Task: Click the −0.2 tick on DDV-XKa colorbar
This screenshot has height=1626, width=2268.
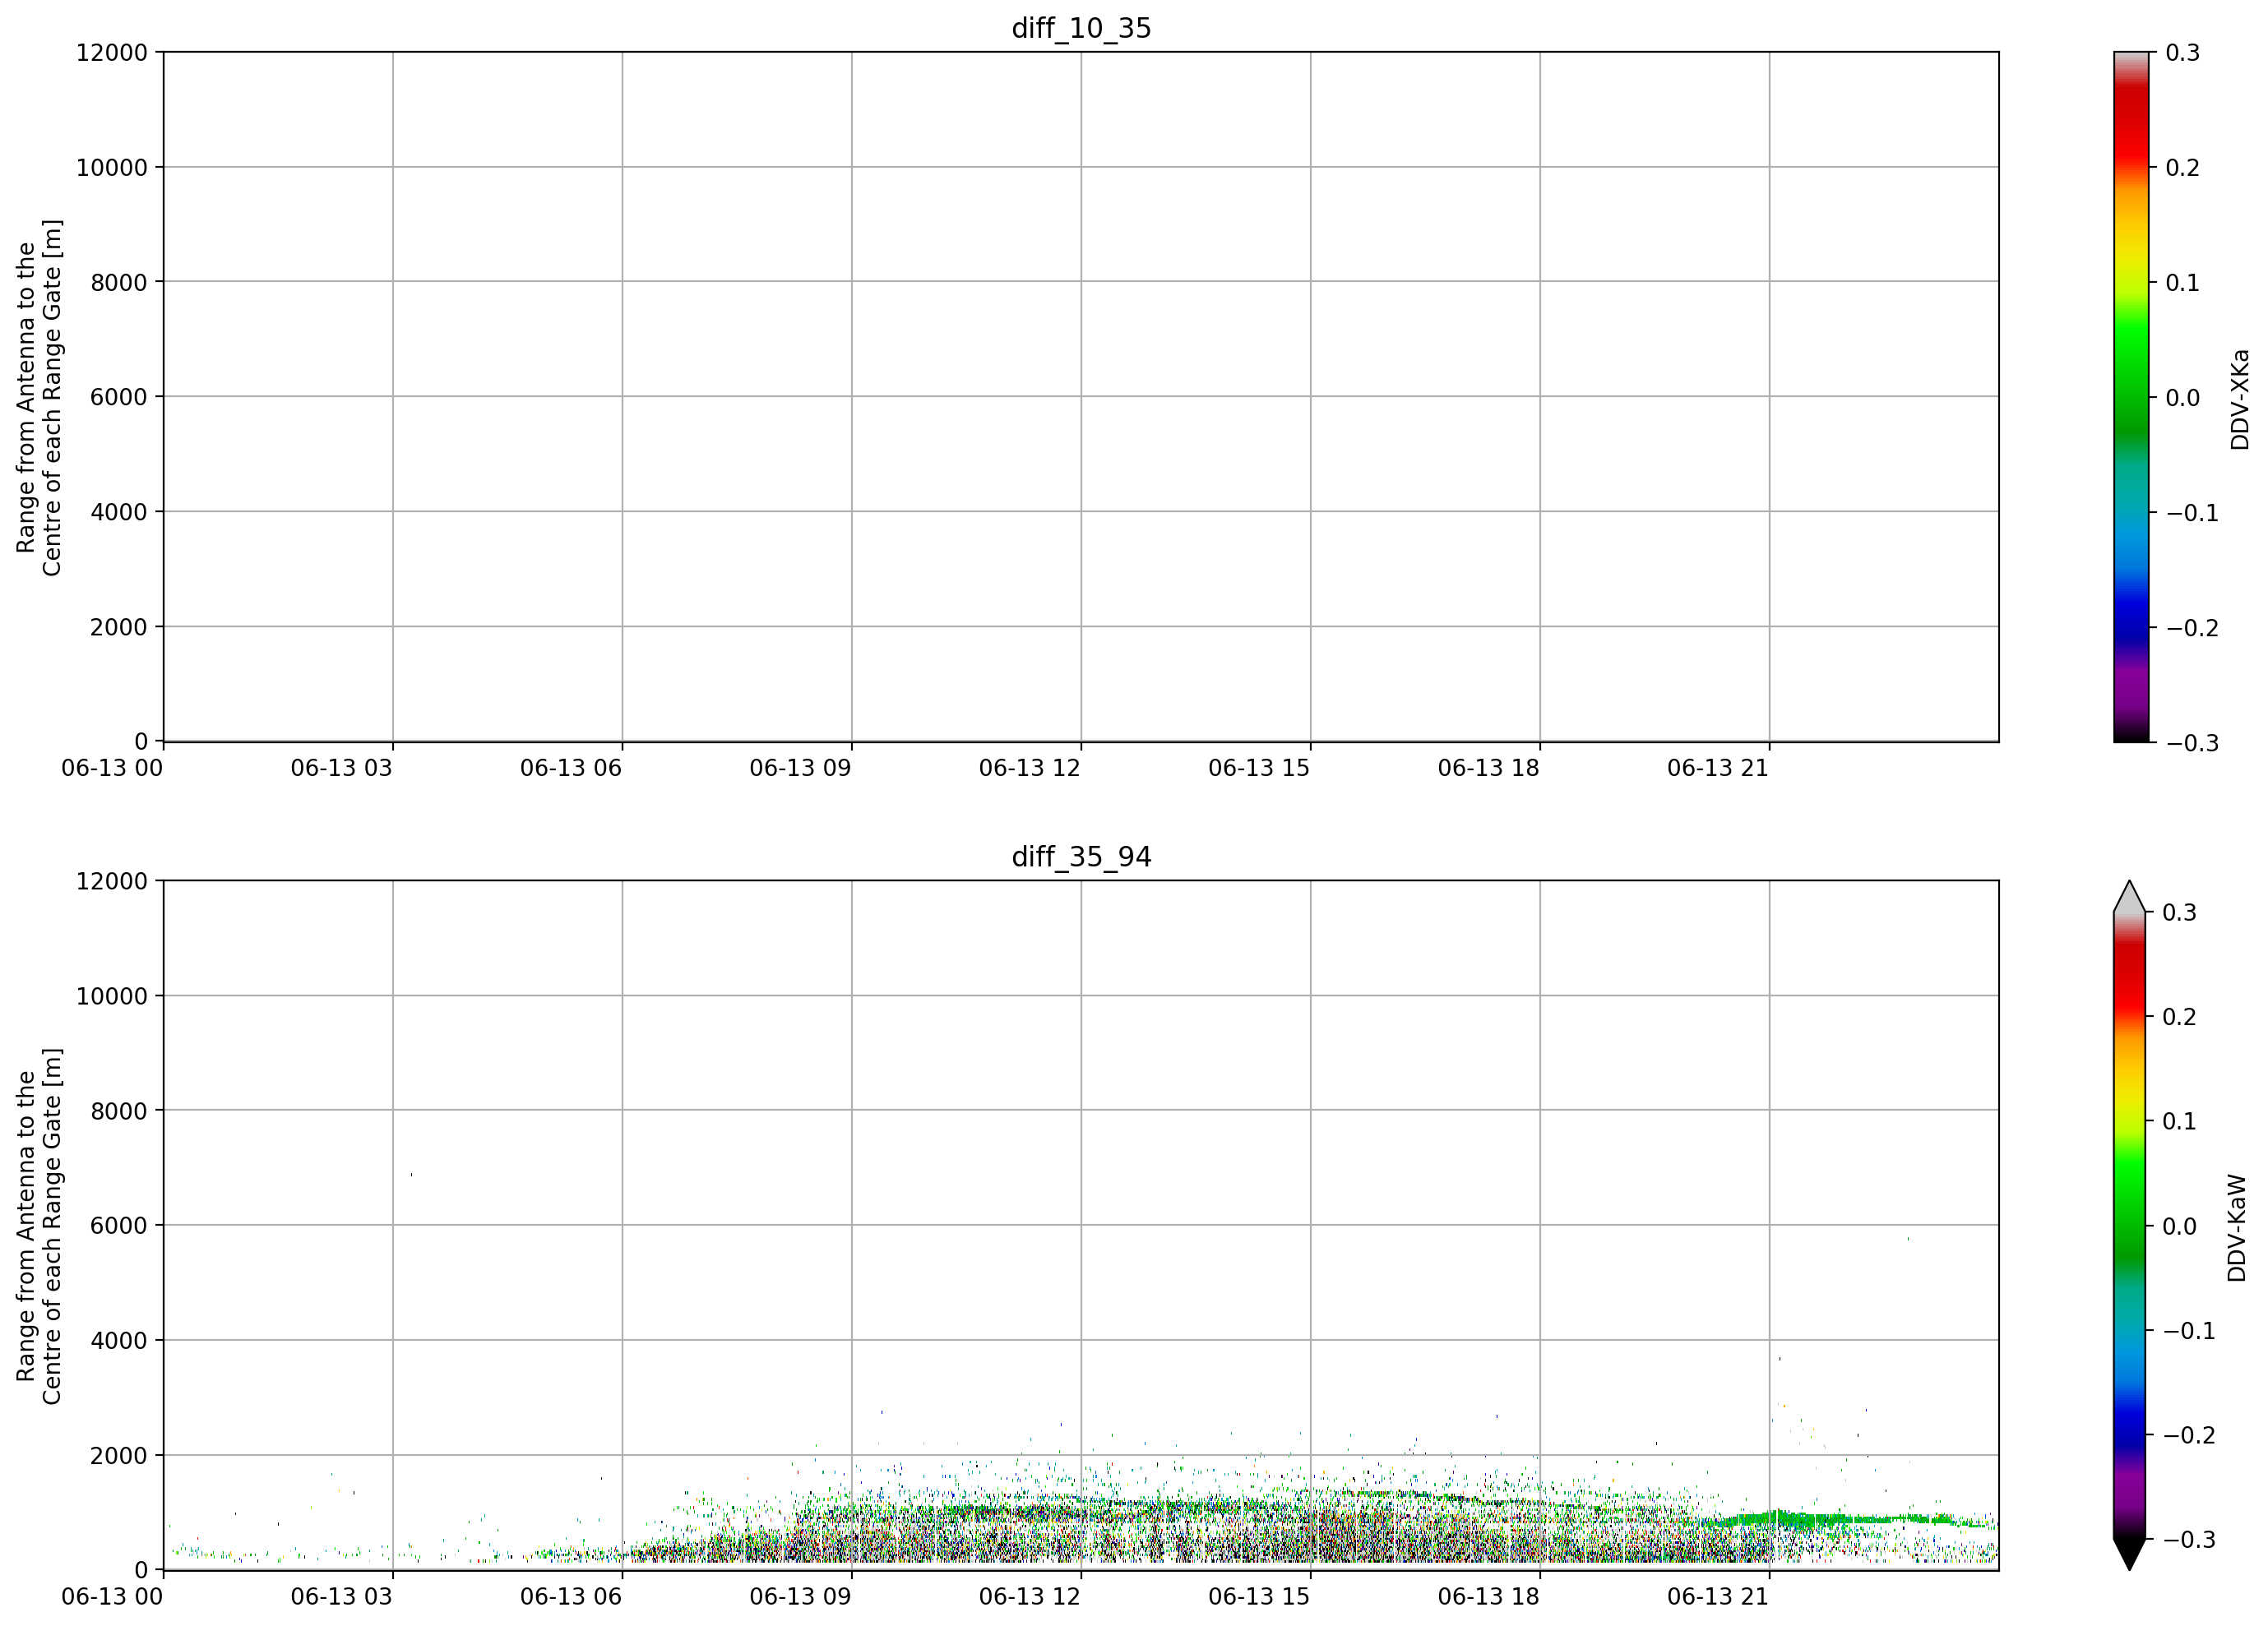Action: tap(2192, 627)
